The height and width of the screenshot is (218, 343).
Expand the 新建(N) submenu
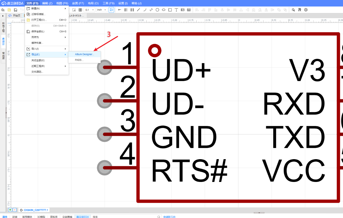pyautogui.click(x=47, y=8)
